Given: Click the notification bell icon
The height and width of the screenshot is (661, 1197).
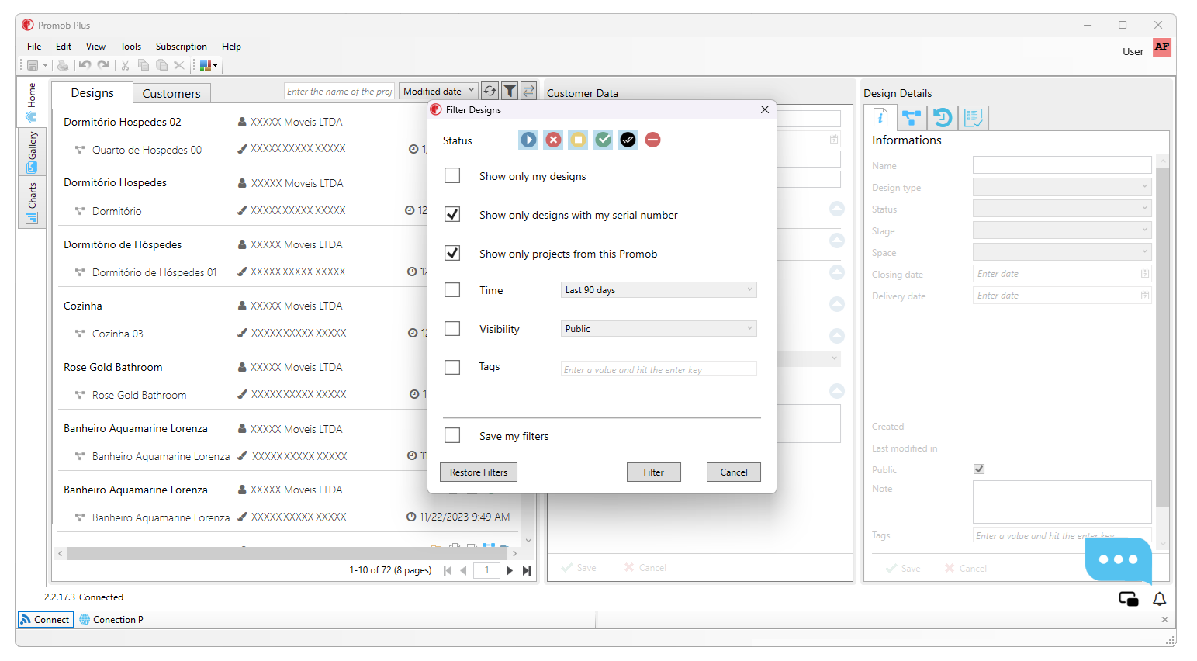Looking at the screenshot, I should [1159, 598].
